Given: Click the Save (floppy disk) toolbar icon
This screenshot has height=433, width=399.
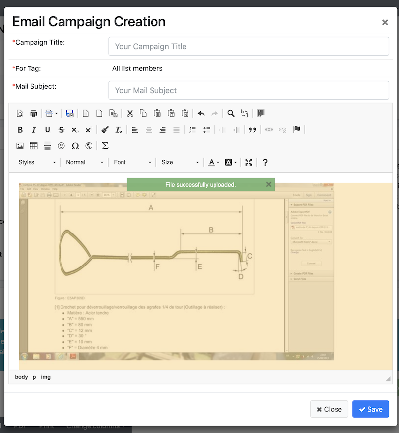Looking at the screenshot, I should [x=70, y=113].
